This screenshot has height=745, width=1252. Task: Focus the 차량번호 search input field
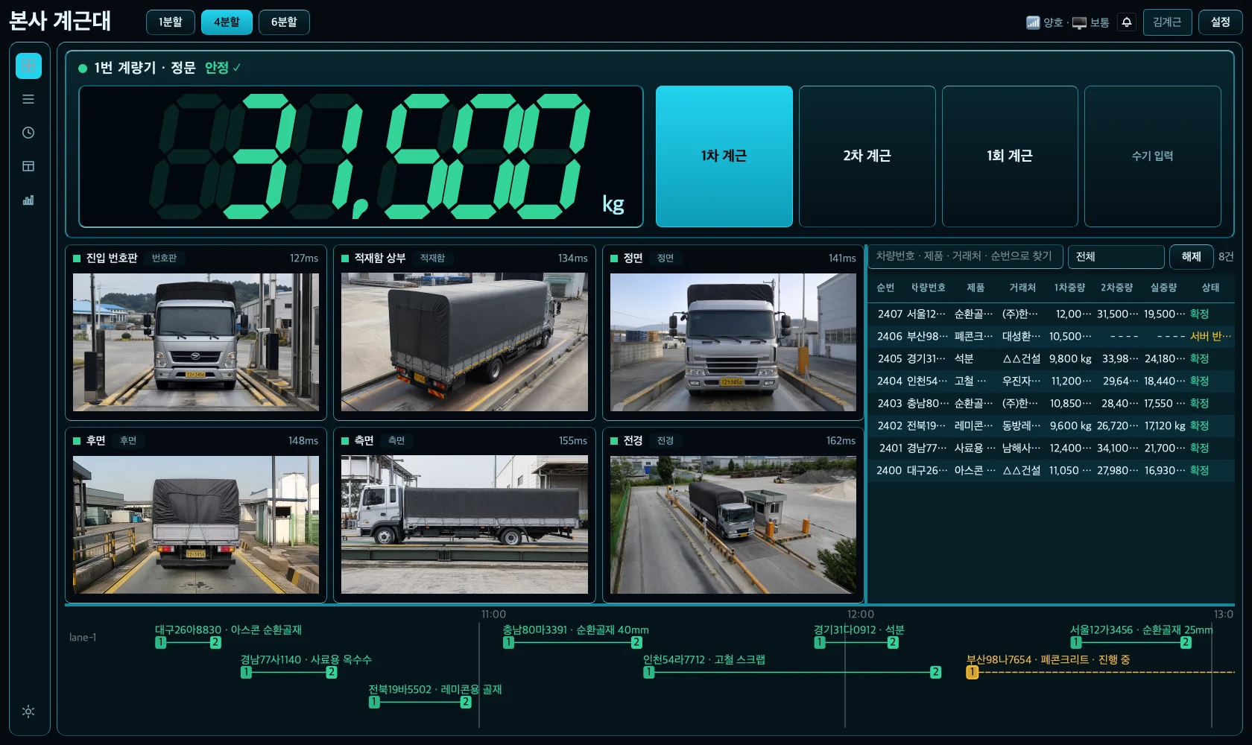(967, 256)
